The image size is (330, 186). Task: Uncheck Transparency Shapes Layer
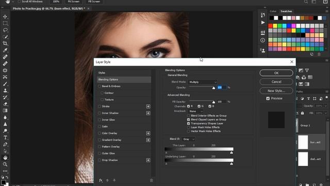[x=189, y=123]
